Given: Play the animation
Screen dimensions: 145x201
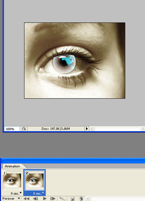Looking at the screenshot, I should tap(45, 199).
